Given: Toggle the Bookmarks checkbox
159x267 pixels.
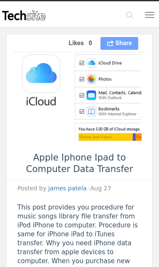Looking at the screenshot, I should click(82, 112).
